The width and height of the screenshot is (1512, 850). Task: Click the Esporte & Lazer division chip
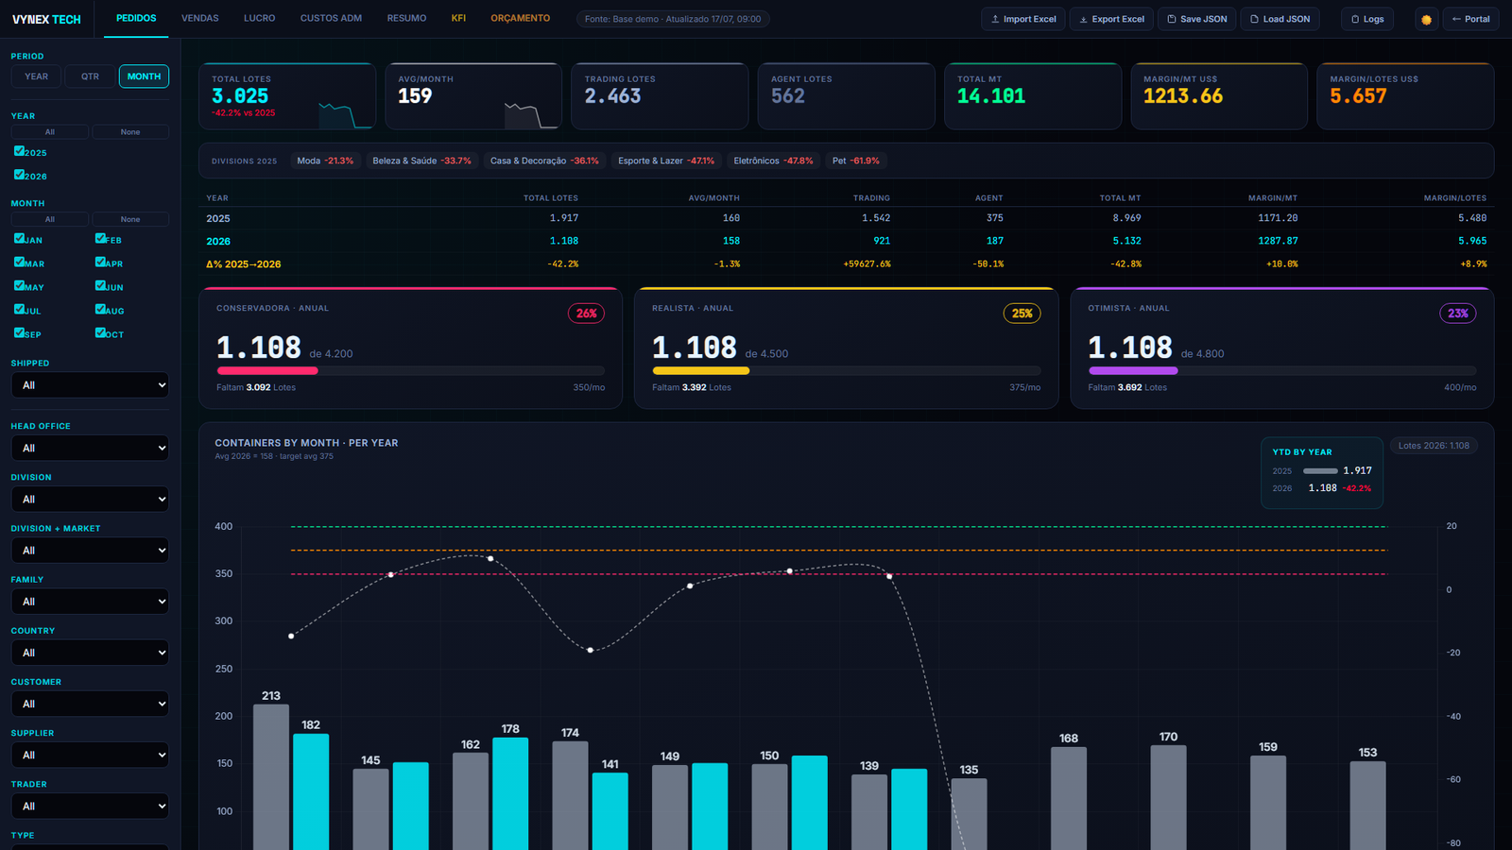pos(666,161)
